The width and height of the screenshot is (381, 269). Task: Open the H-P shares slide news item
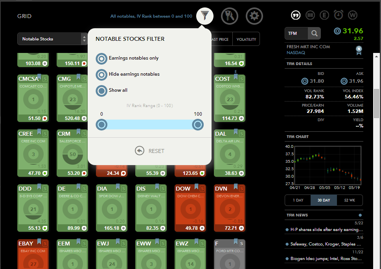[324, 229]
